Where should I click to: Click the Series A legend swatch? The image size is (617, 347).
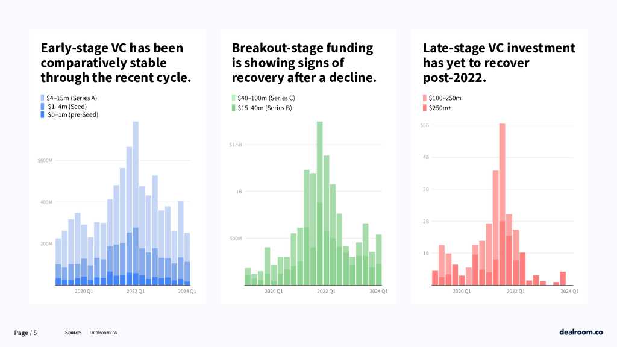pos(42,98)
